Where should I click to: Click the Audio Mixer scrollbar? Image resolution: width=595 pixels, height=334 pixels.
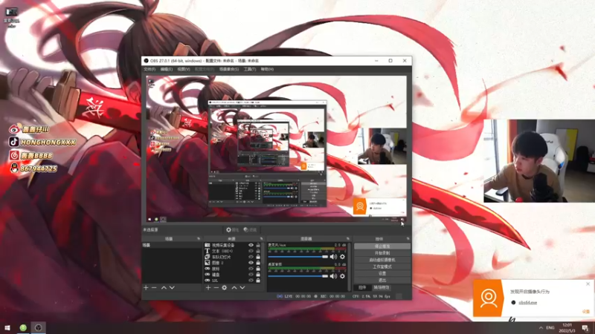[x=349, y=266]
